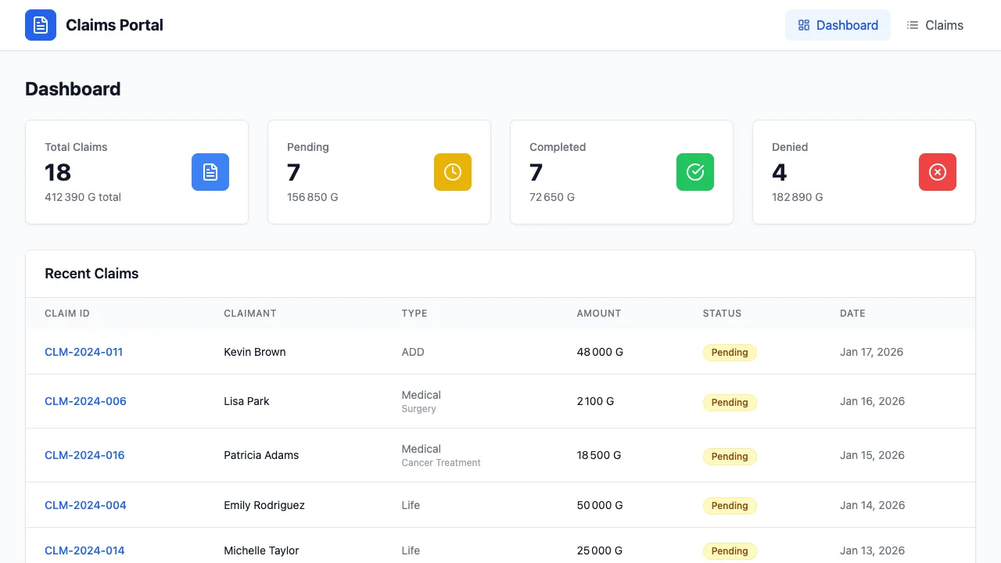Viewport: 1001px width, 563px height.
Task: Select the Pending status badge for Kevin Brown
Action: (729, 352)
